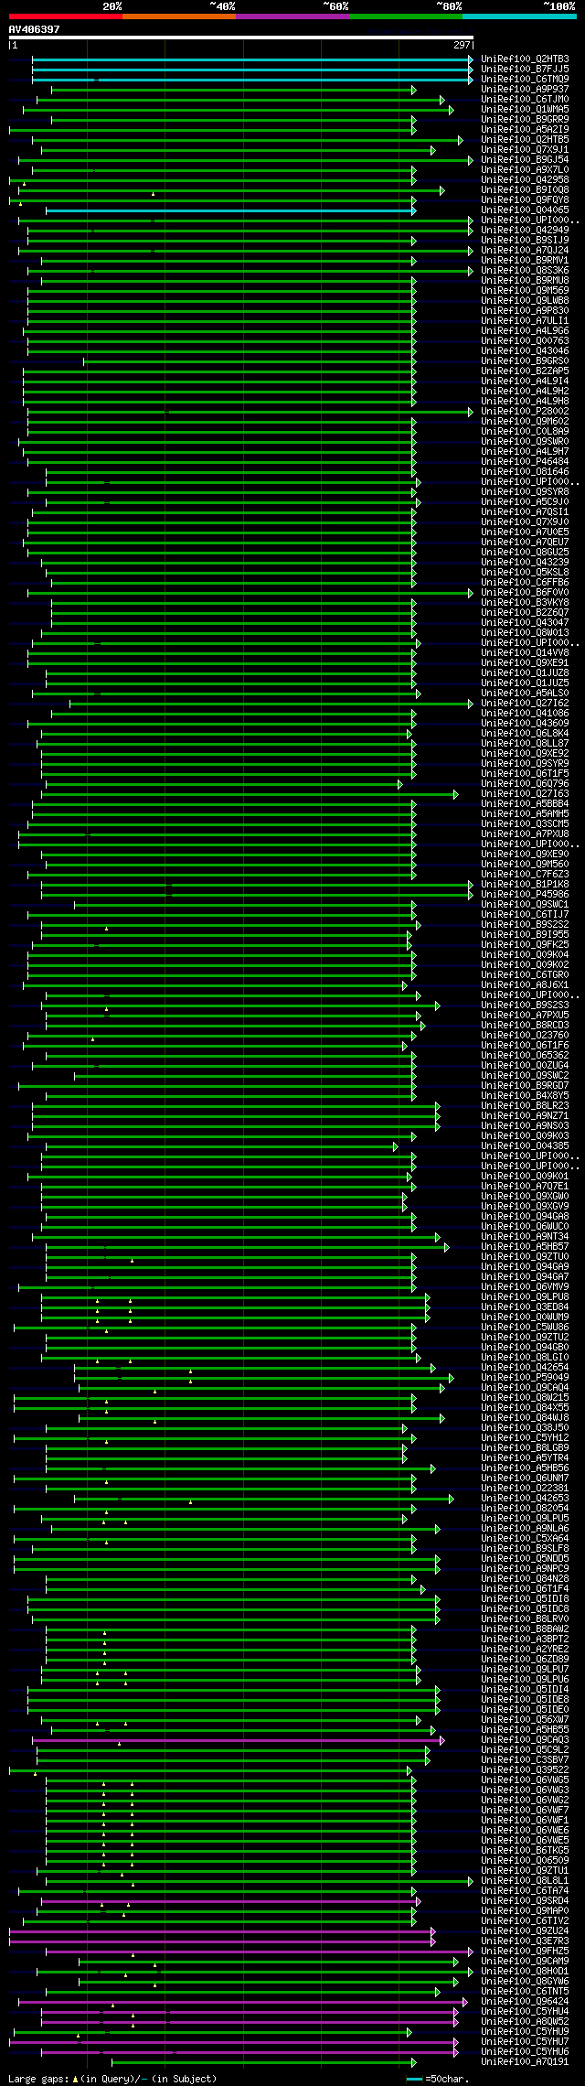This screenshot has width=585, height=2086.
Task: Select hit UniRef100_O04385
Action: tap(525, 1146)
